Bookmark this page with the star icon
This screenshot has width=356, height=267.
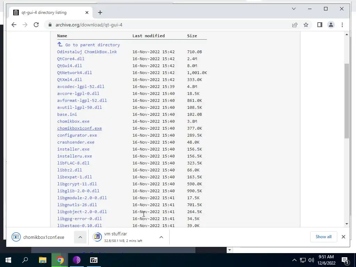306,25
